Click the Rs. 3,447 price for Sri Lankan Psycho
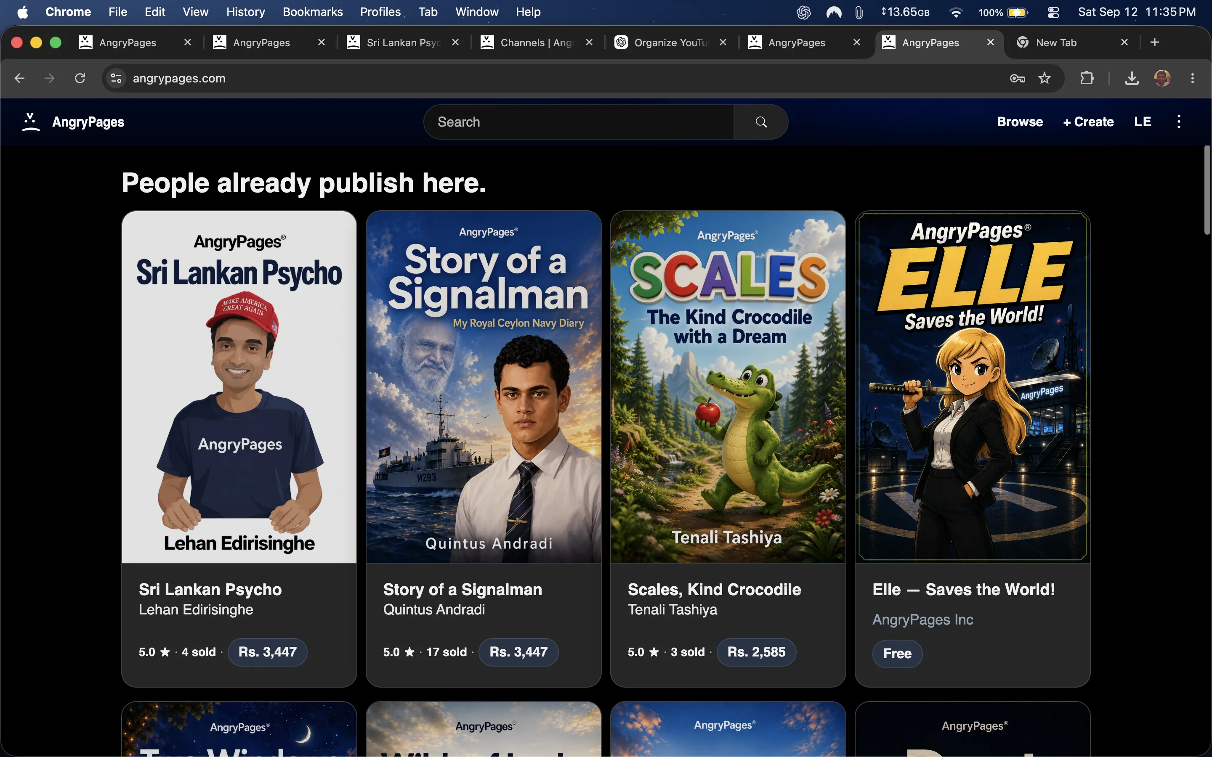1212x757 pixels. click(268, 652)
